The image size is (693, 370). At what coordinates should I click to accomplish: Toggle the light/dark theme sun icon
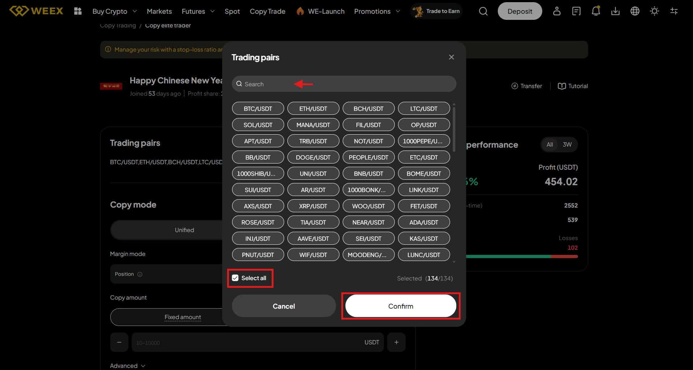[x=654, y=11]
